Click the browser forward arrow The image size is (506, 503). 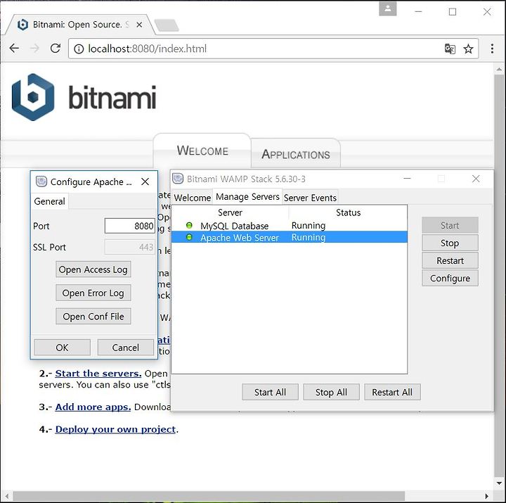click(34, 49)
